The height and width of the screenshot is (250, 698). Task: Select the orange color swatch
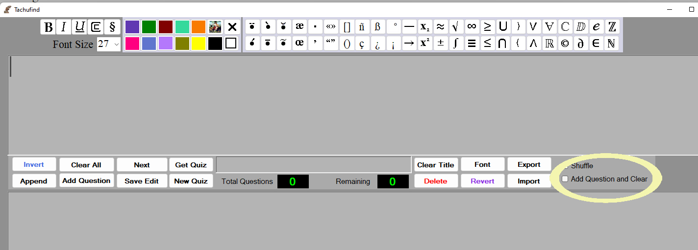point(199,27)
